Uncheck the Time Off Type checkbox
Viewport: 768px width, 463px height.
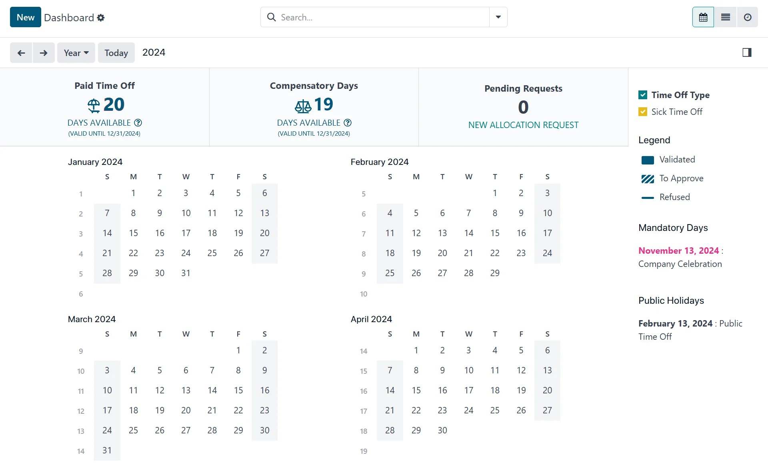(x=643, y=95)
